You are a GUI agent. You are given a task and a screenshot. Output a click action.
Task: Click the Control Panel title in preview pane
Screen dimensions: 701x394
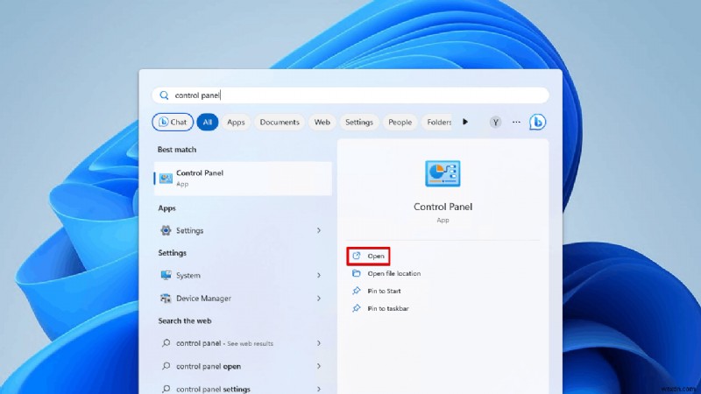(443, 207)
